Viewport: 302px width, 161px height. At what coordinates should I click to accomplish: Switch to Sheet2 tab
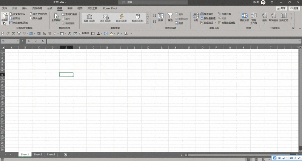(38, 155)
